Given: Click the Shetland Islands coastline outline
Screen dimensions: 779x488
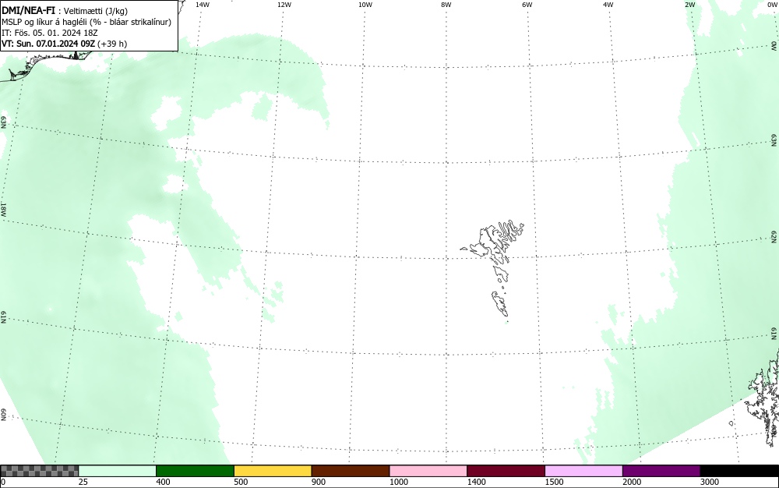Looking at the screenshot, I should 763,398.
